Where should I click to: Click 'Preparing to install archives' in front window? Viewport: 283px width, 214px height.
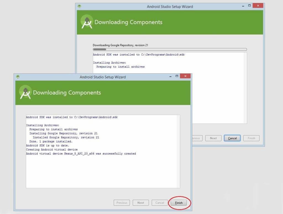[x=53, y=129]
